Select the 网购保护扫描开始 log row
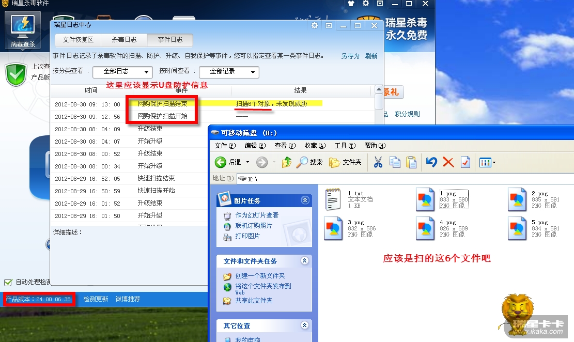 (212, 116)
